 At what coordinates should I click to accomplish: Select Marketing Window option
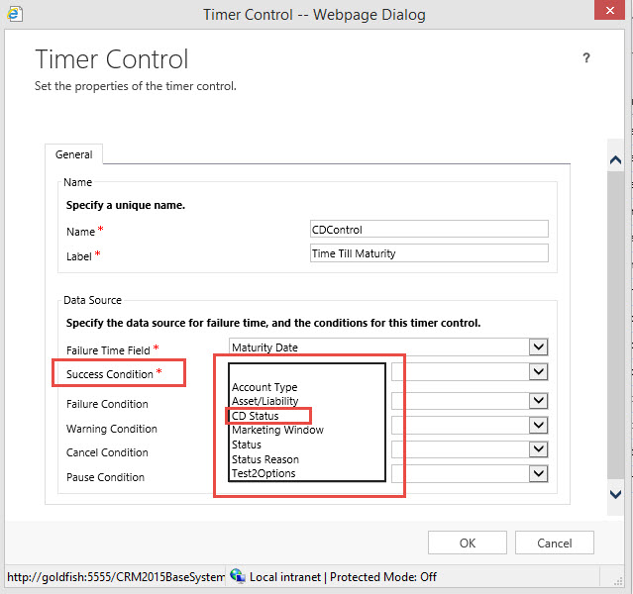pos(277,430)
